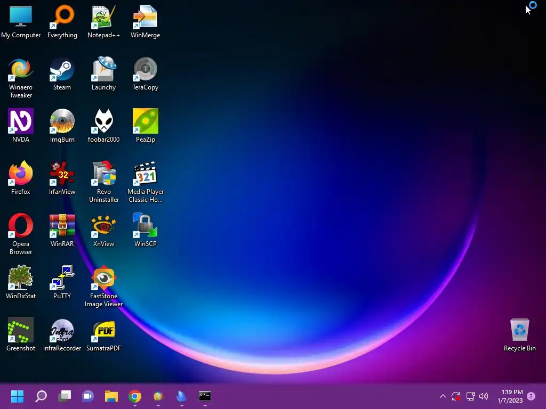Click the sync update tray icon
Image resolution: width=546 pixels, height=409 pixels.
click(456, 396)
